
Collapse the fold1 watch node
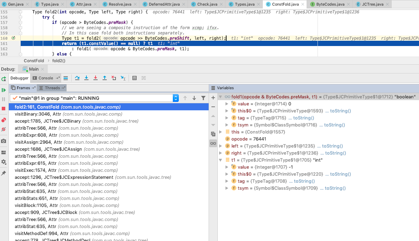click(221, 97)
